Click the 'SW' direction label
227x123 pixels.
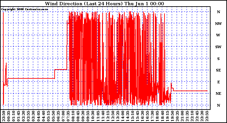pyautogui.click(x=218, y=47)
